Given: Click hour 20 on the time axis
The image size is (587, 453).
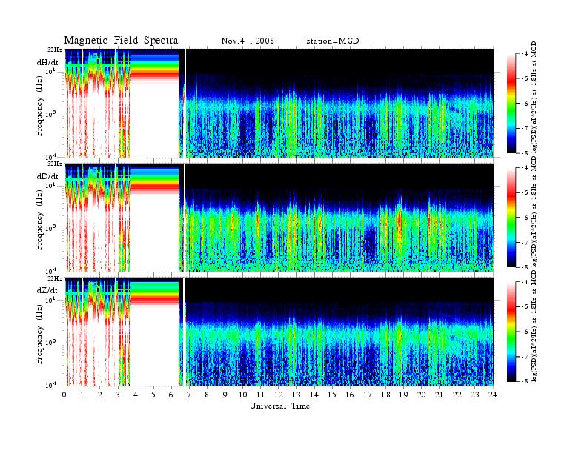Looking at the screenshot, I should [x=422, y=395].
